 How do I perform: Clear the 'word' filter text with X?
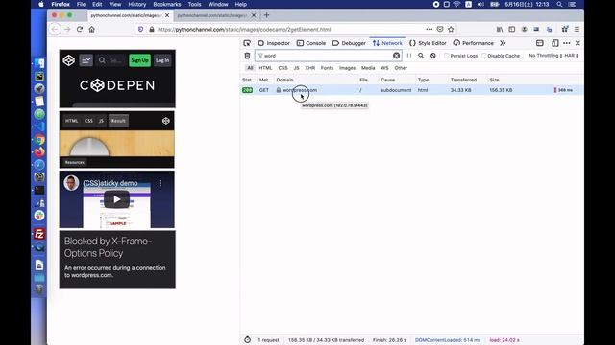point(397,56)
